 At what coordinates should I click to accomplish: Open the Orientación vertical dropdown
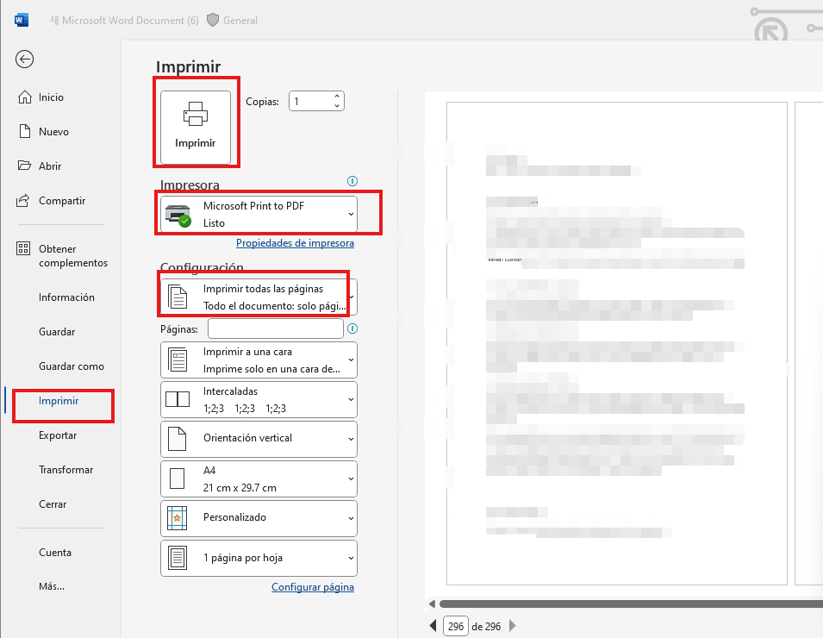259,439
